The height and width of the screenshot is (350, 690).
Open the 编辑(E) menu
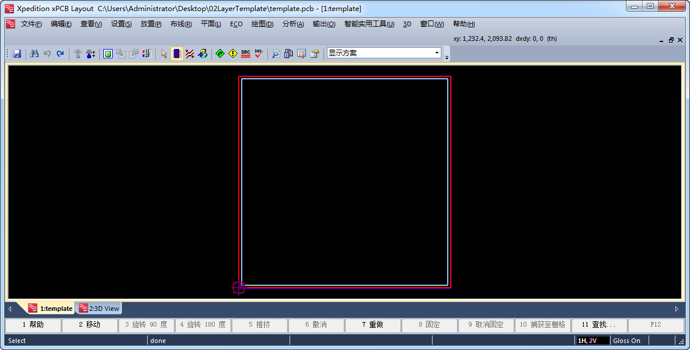[61, 24]
